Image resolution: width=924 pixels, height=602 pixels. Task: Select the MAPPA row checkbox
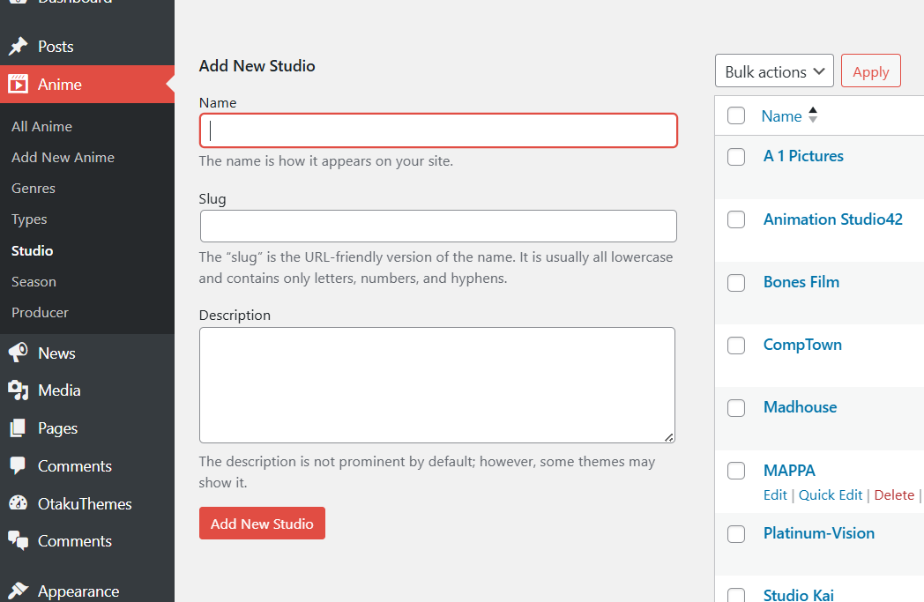coord(736,471)
